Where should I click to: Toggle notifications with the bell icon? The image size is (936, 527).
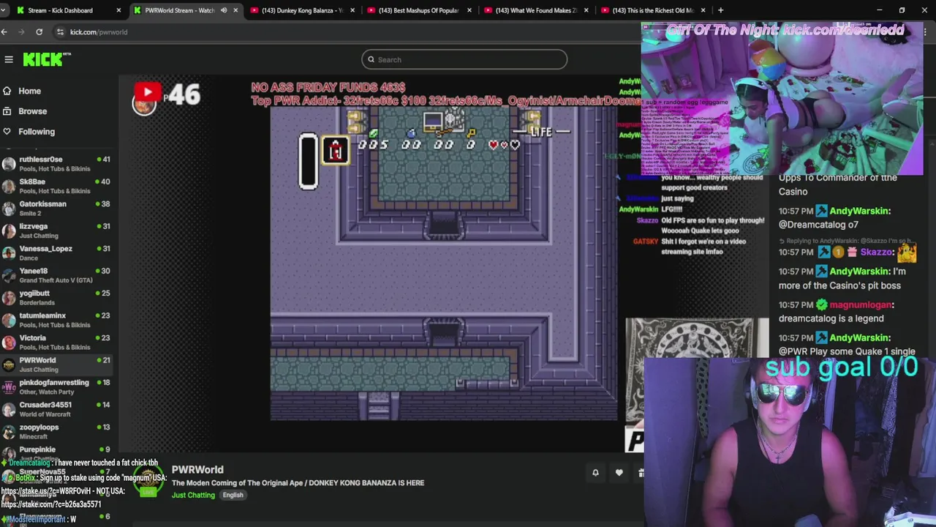coord(595,473)
